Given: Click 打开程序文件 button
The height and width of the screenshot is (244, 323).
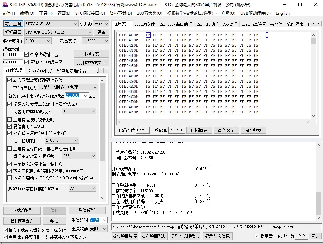Looking at the screenshot, I should 91,54.
